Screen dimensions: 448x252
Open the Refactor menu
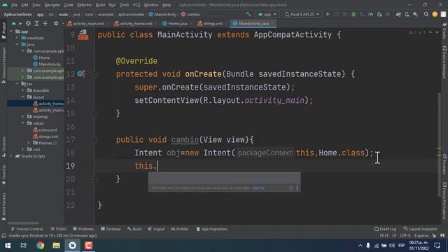[85, 5]
